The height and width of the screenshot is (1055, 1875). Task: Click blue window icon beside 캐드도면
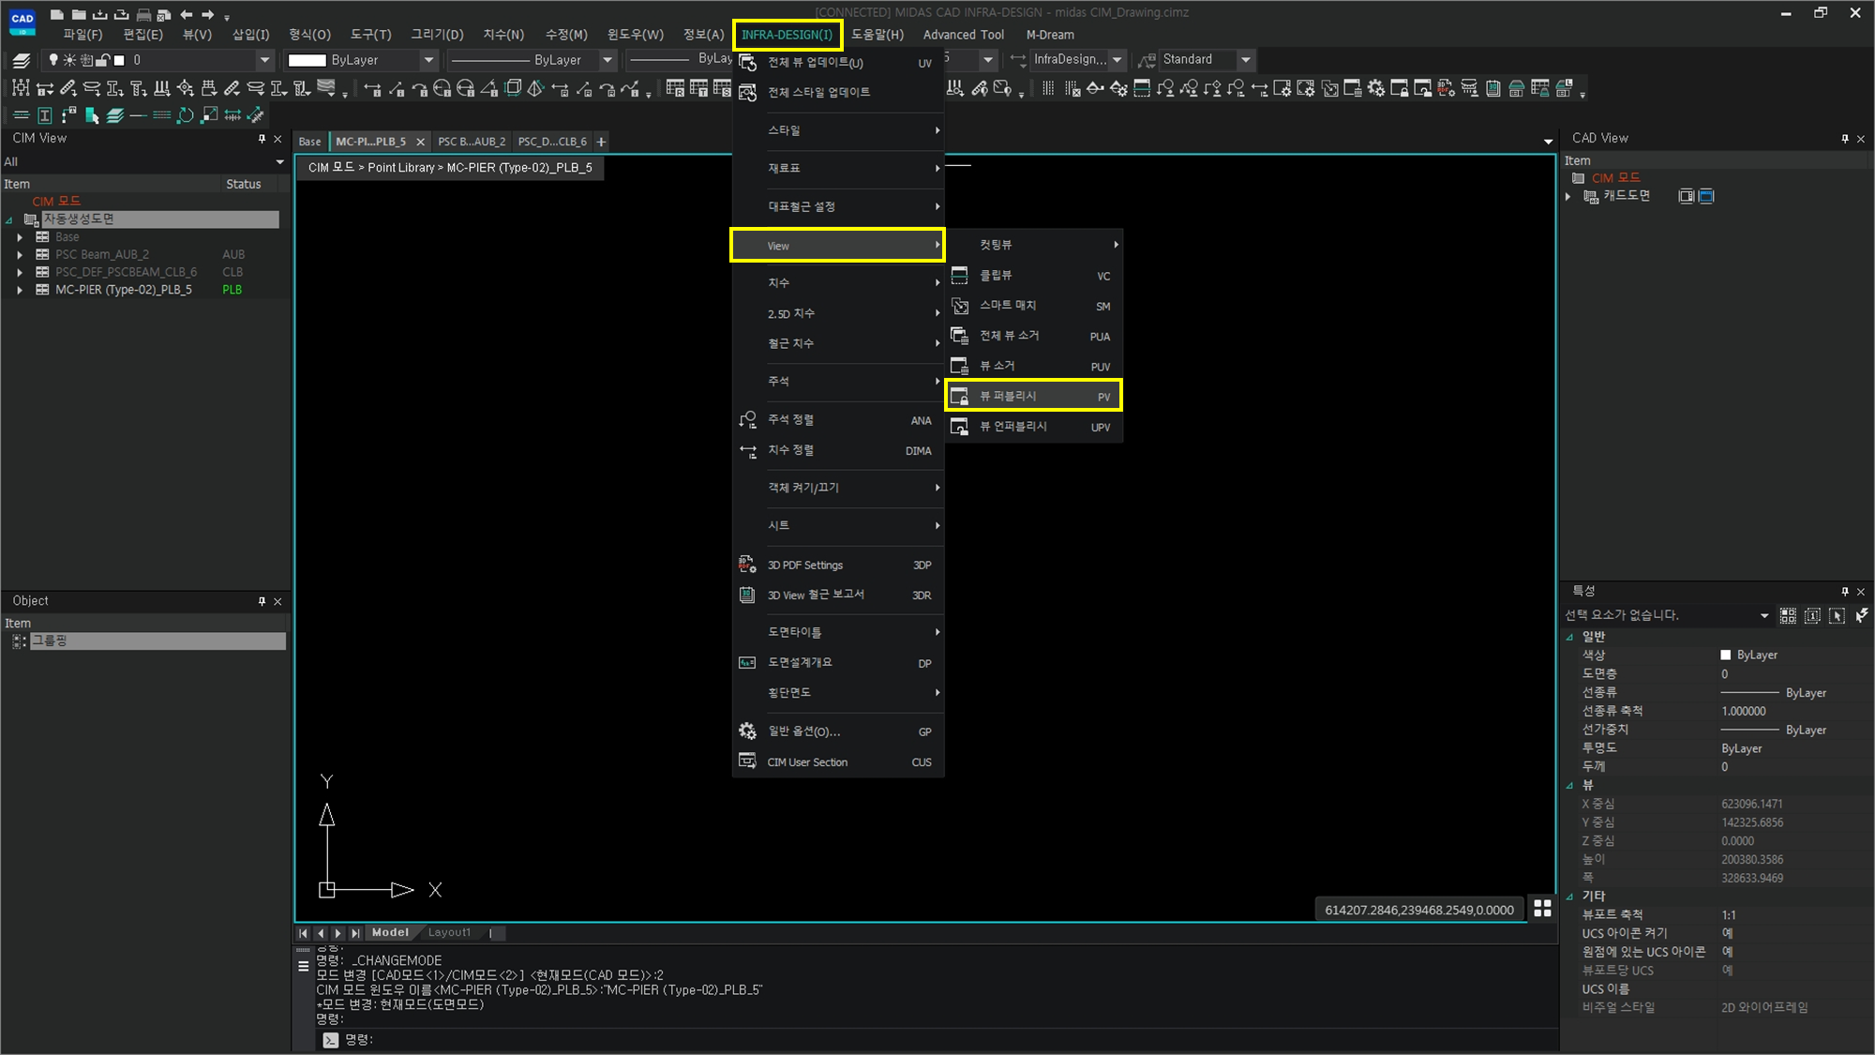[x=1706, y=196]
